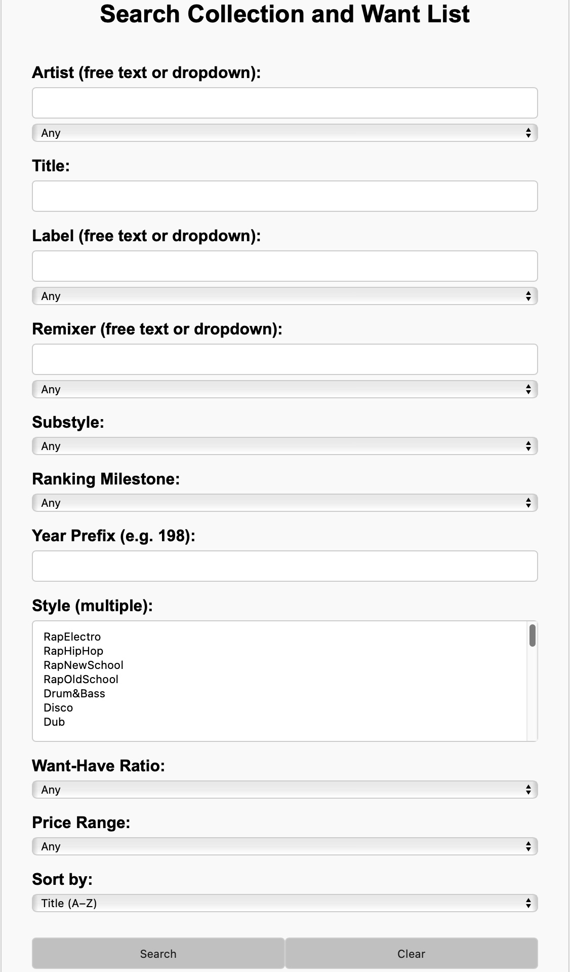Pick Disco from the Style list
This screenshot has height=972, width=572.
click(58, 708)
